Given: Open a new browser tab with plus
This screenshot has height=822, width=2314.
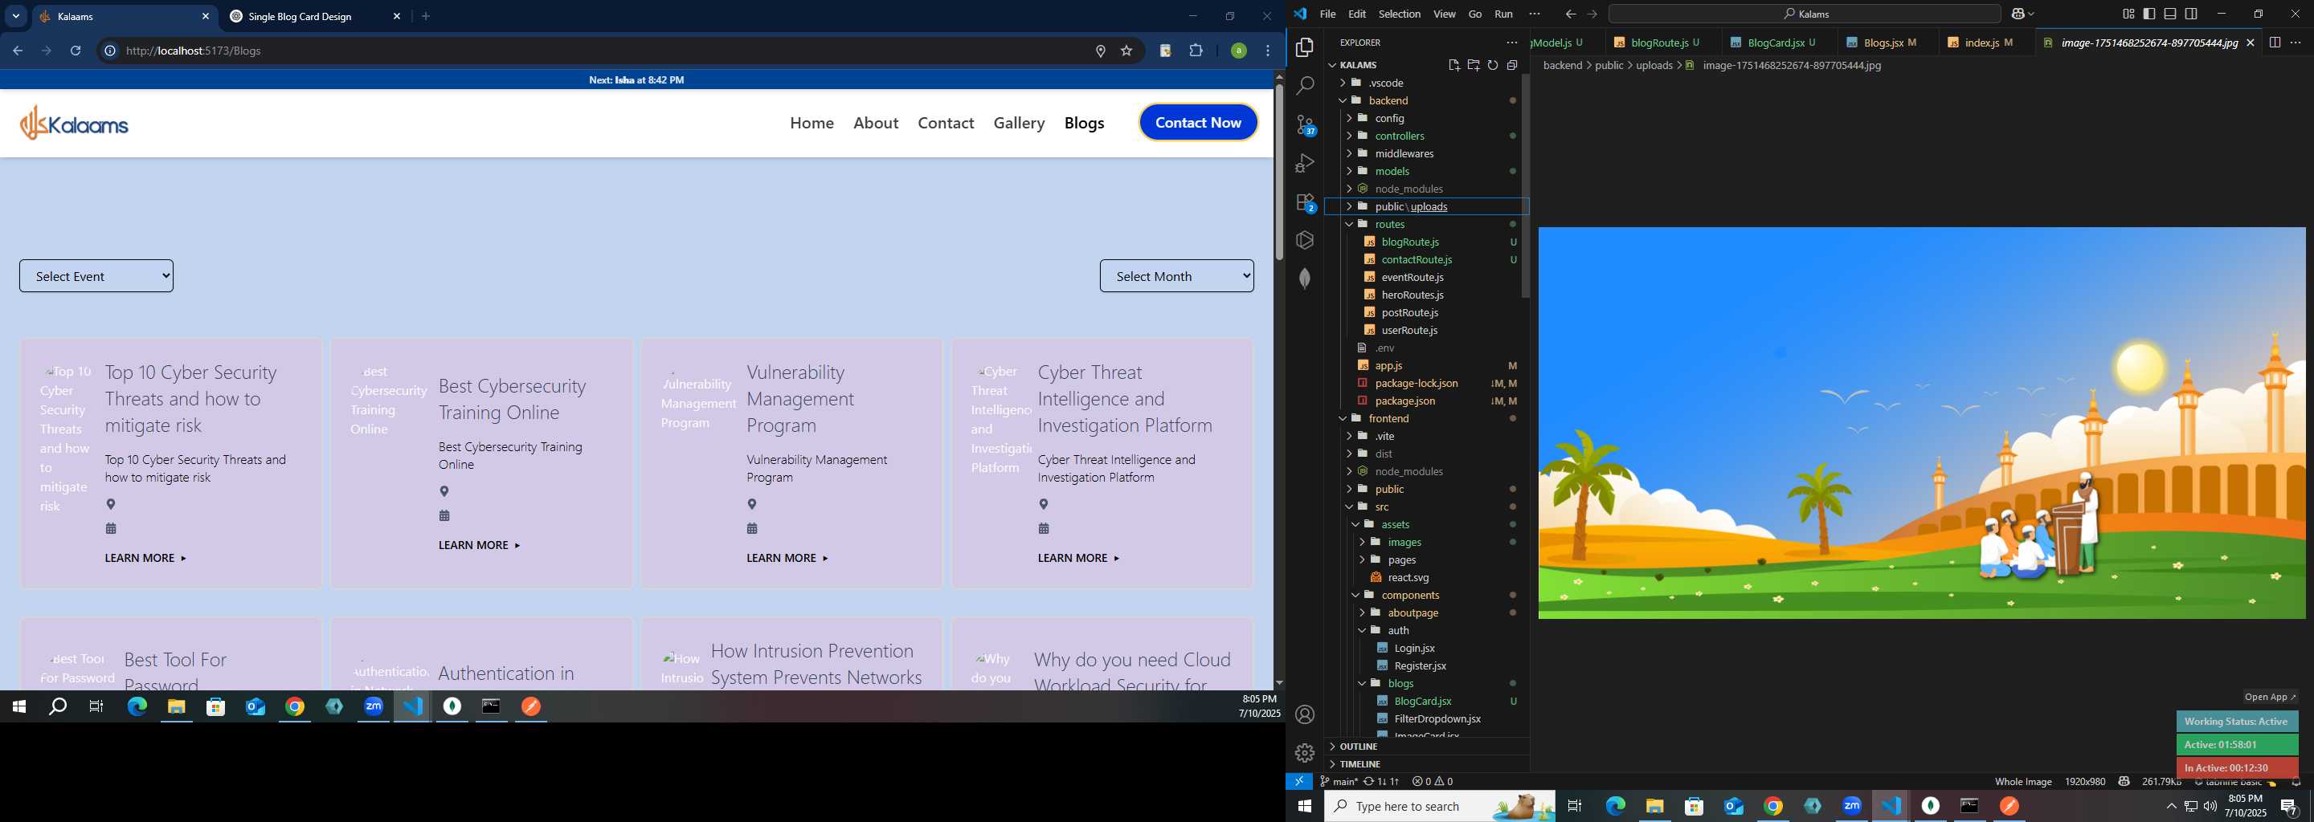Looking at the screenshot, I should 426,16.
